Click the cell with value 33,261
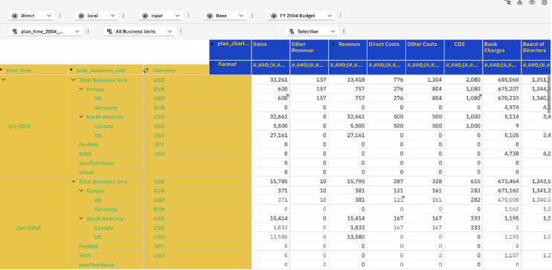 [x=271, y=80]
